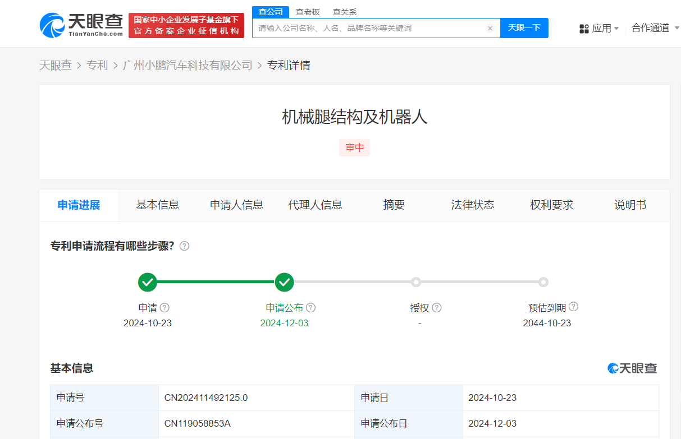The height and width of the screenshot is (439, 681).
Task: Click help icon beside 申请公布 step label
Action: point(310,308)
